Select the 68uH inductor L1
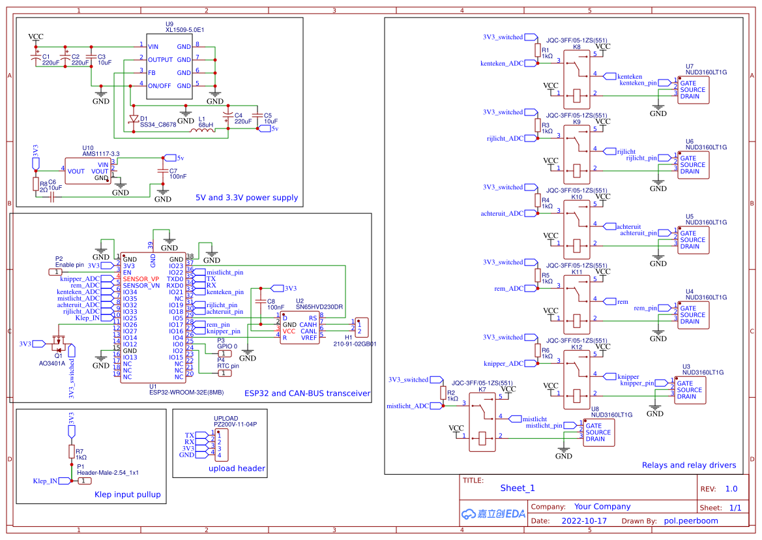The image size is (762, 540). point(205,130)
